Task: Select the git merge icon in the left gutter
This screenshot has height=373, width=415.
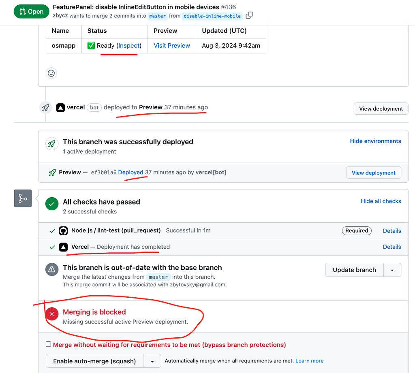Action: tap(22, 198)
